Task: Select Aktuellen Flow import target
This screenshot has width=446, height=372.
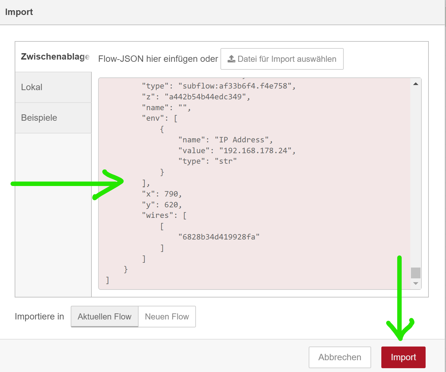Action: (x=104, y=317)
